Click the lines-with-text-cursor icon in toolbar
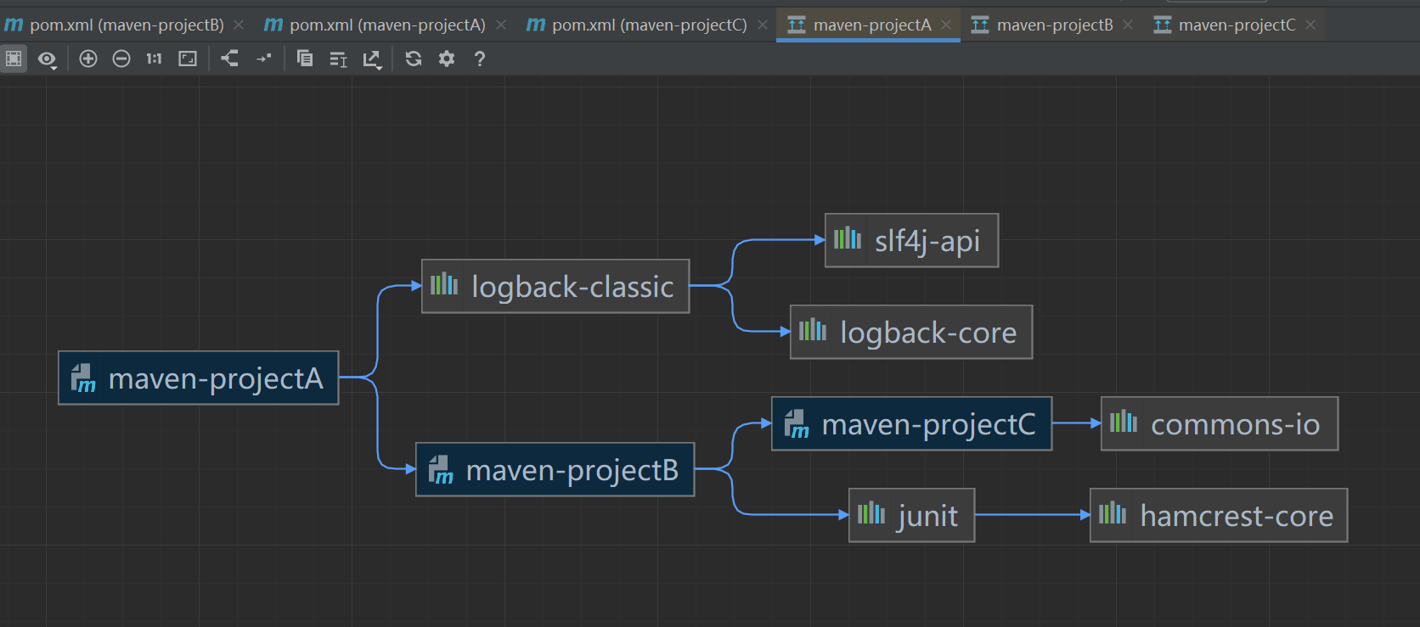 coord(338,59)
